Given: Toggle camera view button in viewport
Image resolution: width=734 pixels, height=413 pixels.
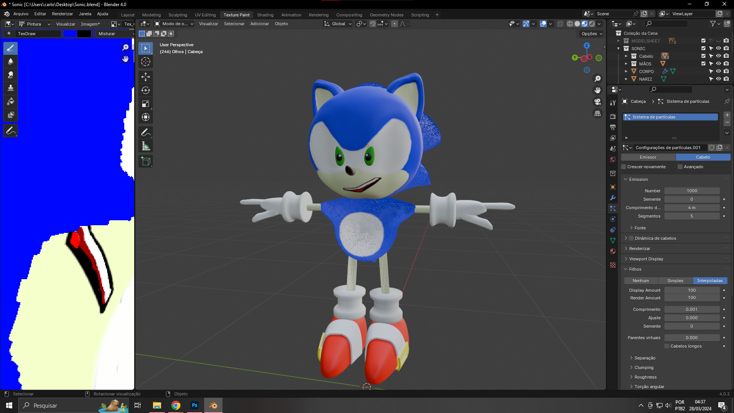Looking at the screenshot, I should (598, 102).
